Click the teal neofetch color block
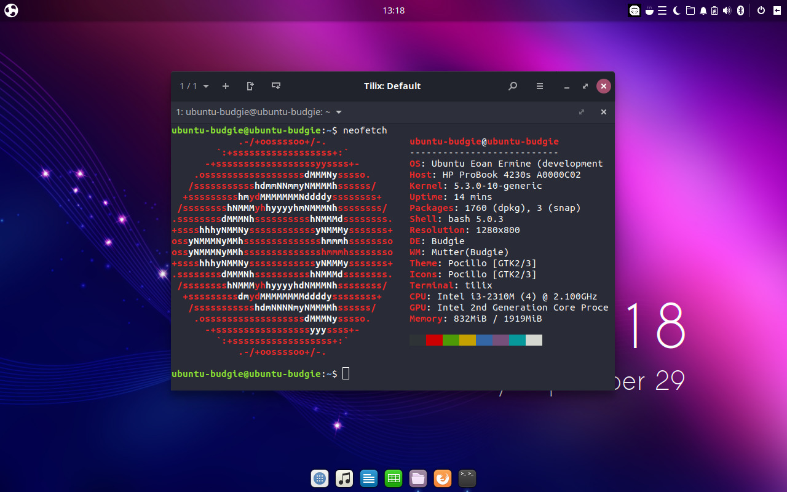Screen dimensions: 787x492 [x=517, y=340]
